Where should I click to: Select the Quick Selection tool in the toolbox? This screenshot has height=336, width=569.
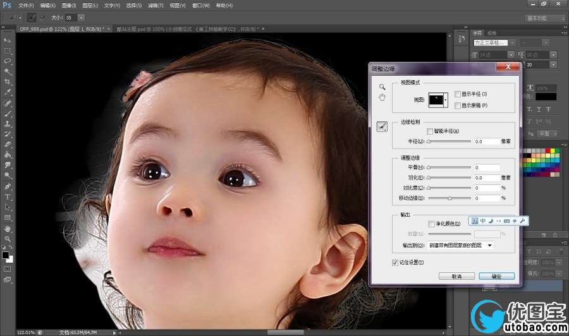tap(7, 71)
